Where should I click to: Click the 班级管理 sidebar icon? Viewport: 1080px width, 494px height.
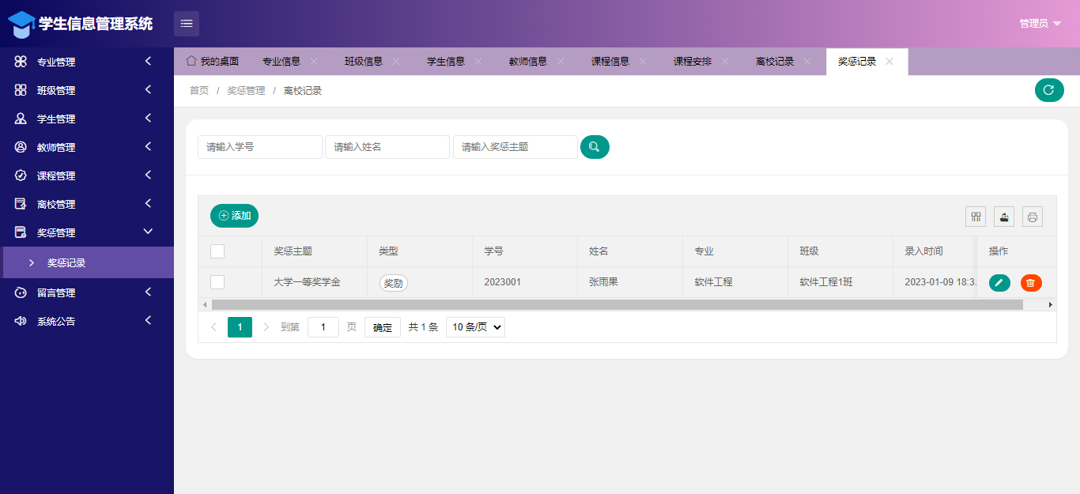click(x=21, y=90)
